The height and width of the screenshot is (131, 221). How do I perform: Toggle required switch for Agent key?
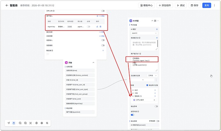pyautogui.click(x=88, y=27)
